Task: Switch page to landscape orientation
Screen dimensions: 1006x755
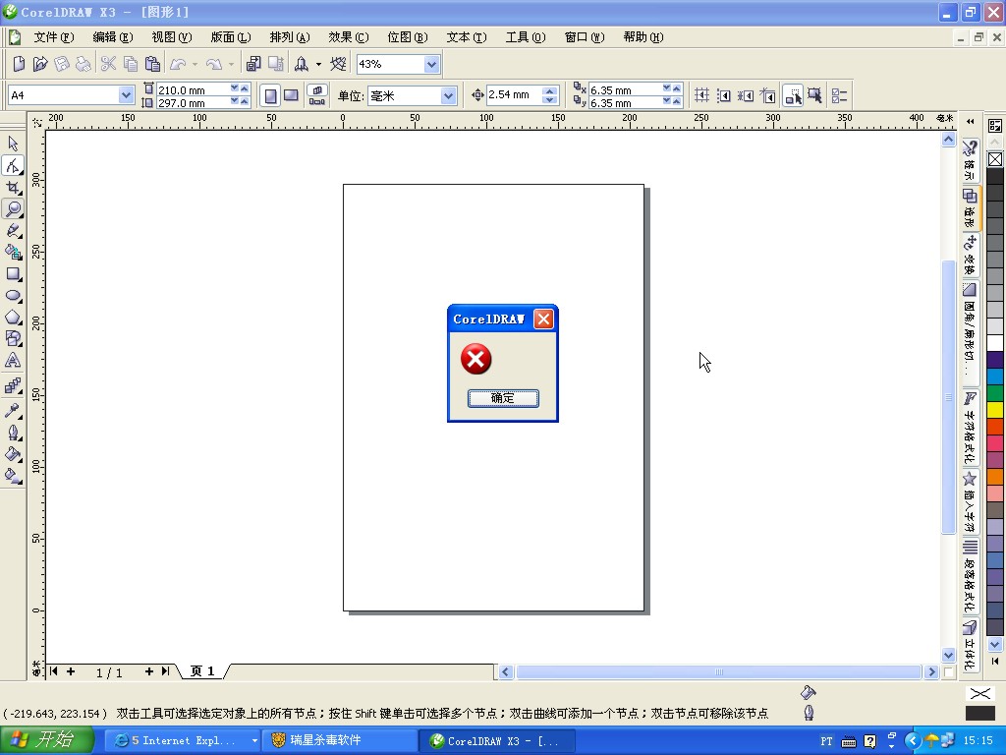Action: point(291,95)
